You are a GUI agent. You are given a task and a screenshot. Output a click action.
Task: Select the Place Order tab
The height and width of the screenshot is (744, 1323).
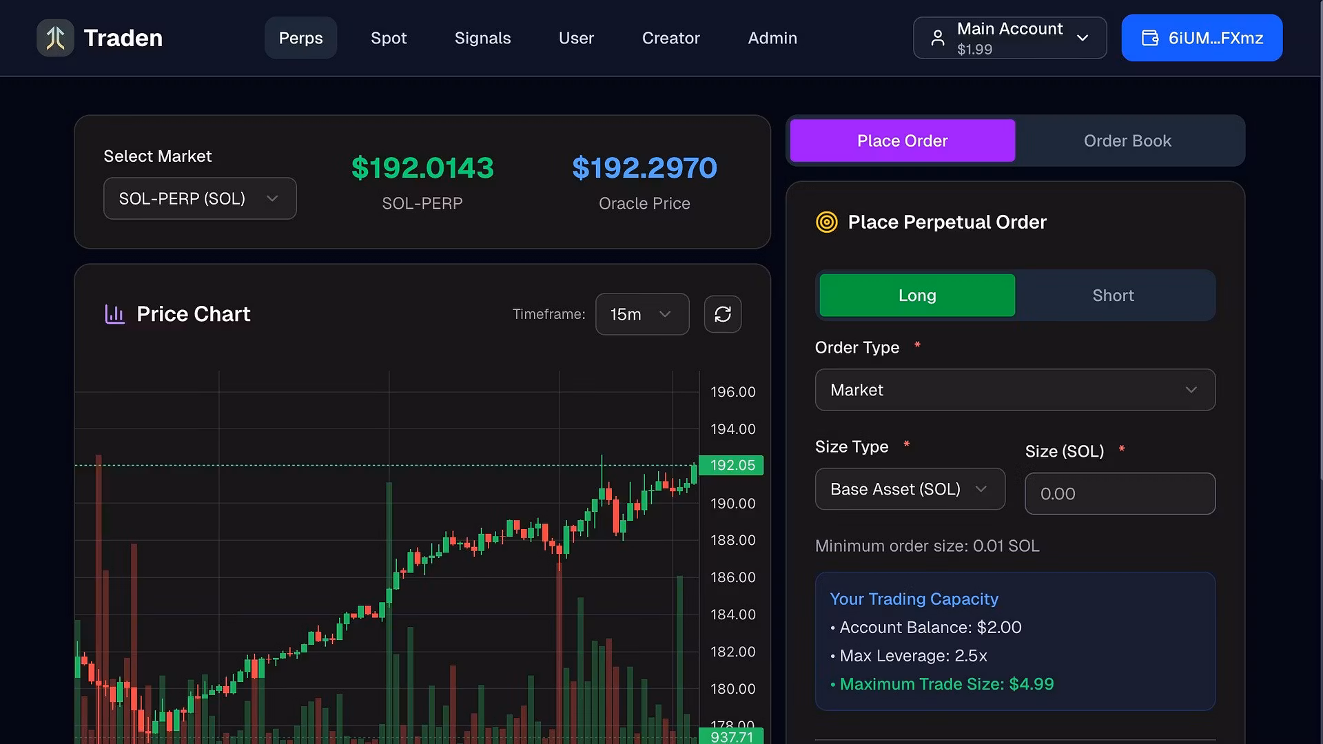(901, 141)
